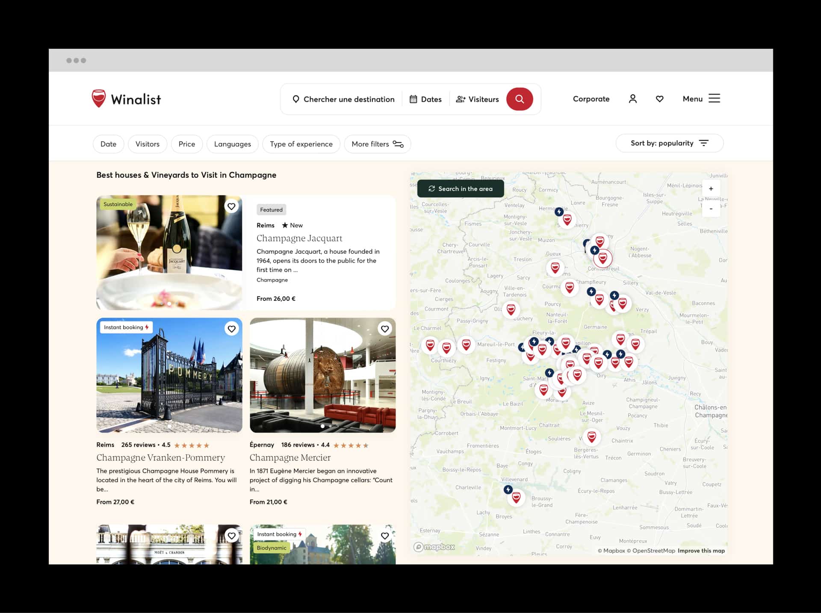The height and width of the screenshot is (613, 821).
Task: Select wine pin near Cuchery
Action: coord(511,309)
